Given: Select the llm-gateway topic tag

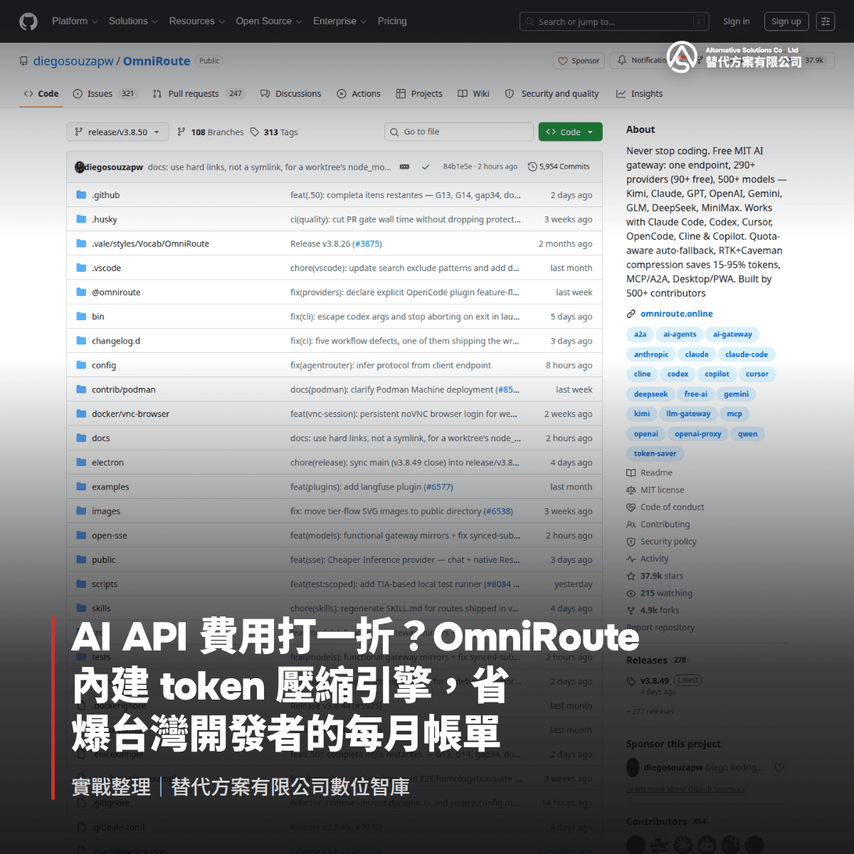Looking at the screenshot, I should [688, 414].
